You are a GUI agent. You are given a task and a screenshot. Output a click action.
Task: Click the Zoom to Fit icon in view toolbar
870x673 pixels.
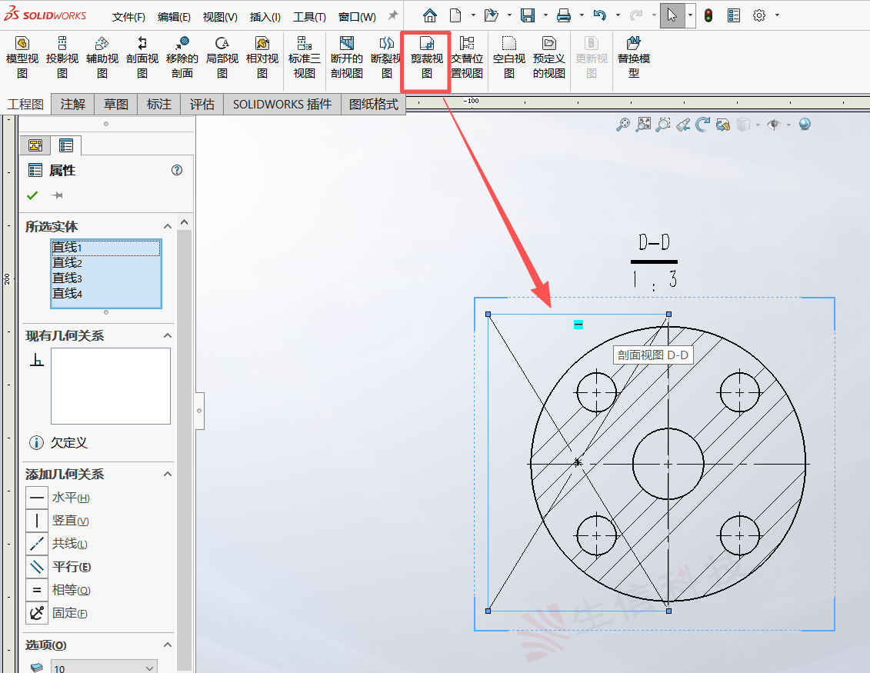point(644,125)
